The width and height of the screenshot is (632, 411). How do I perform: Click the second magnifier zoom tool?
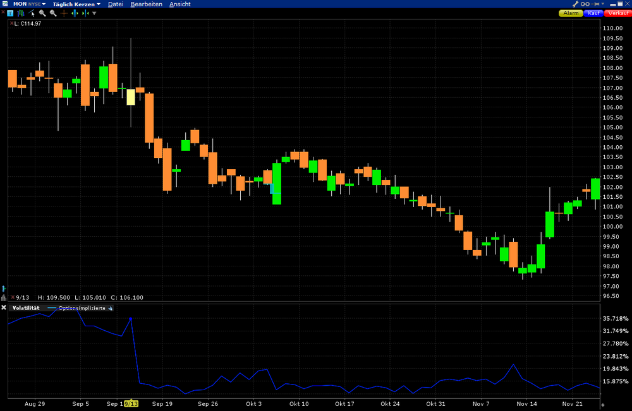[53, 13]
